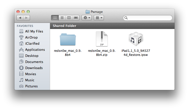This screenshot has width=189, height=110.
Task: Open the item arrangement dropdown
Action: 99,18
